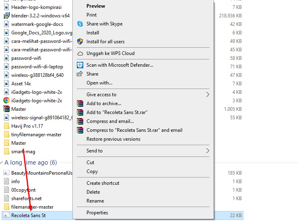Click the image icon of watermark-google-docs
This screenshot has width=298, height=224.
pos(6,24)
